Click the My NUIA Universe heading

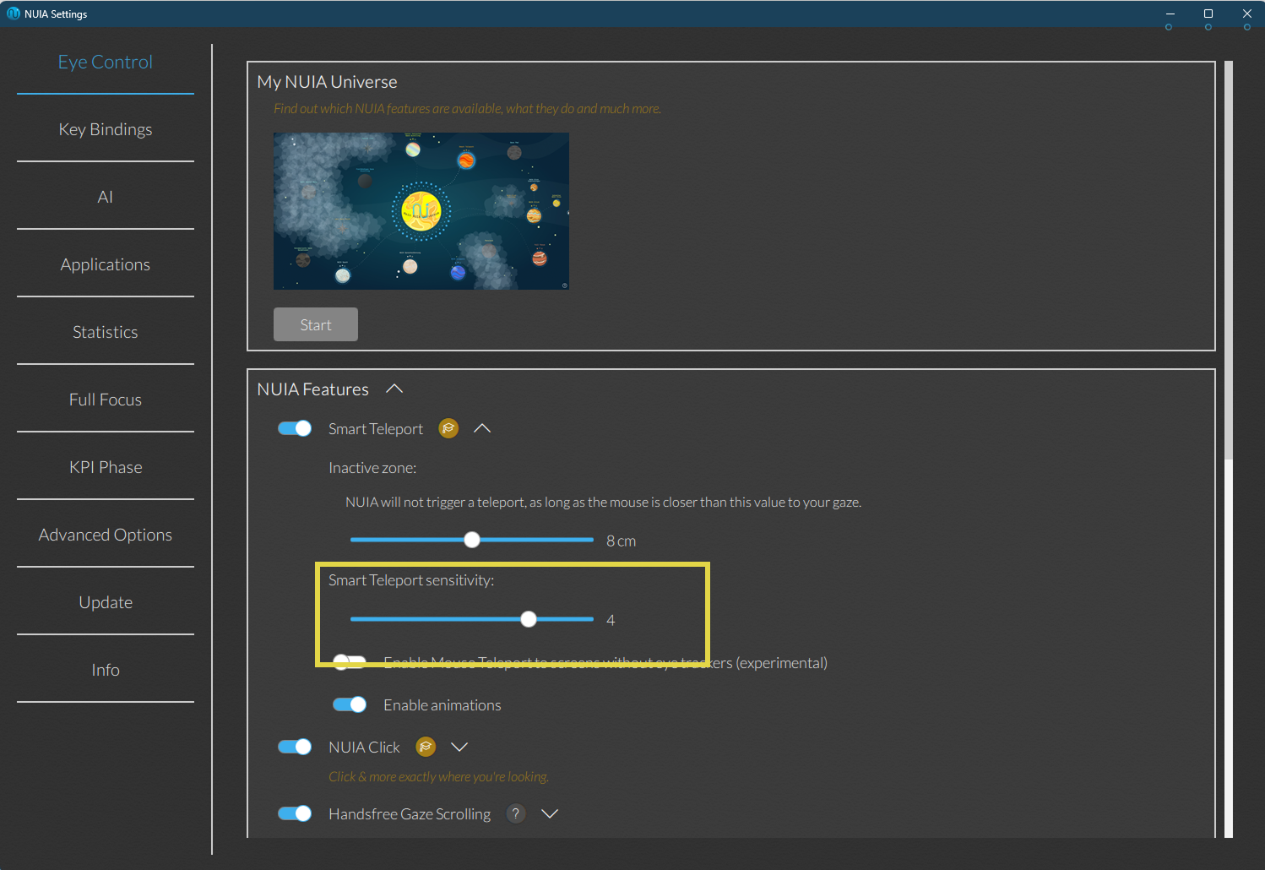[327, 82]
